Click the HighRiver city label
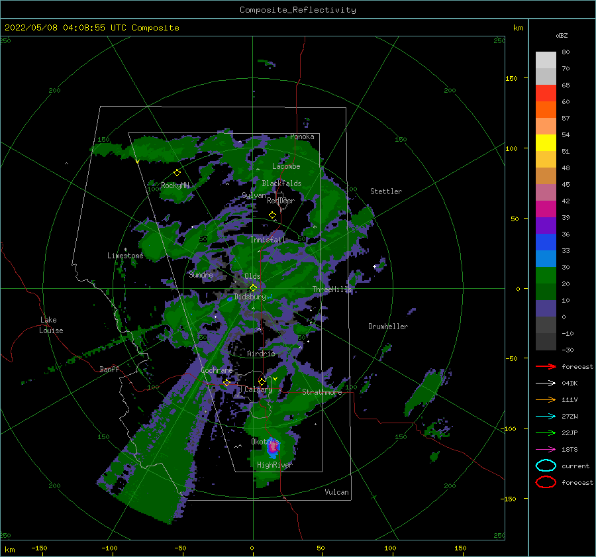 pyautogui.click(x=275, y=465)
